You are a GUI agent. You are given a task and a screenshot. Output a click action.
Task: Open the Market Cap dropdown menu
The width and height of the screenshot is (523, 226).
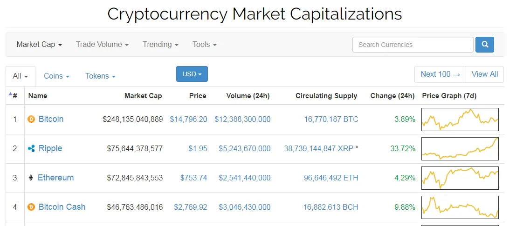pyautogui.click(x=39, y=45)
